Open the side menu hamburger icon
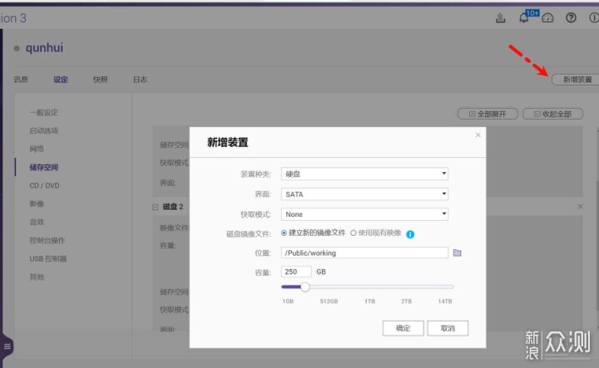Viewport: 599px width, 368px height. pos(7,346)
